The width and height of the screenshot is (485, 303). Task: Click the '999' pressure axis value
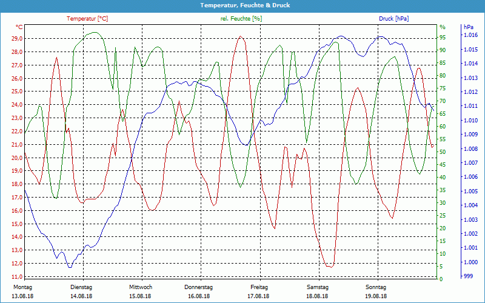coord(468,276)
